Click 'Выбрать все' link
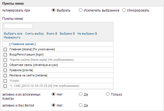Viewport: 164px width, 111px height. 13,34
